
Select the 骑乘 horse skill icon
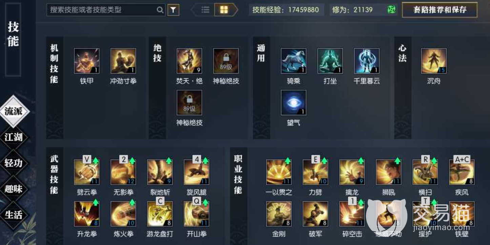tap(293, 61)
